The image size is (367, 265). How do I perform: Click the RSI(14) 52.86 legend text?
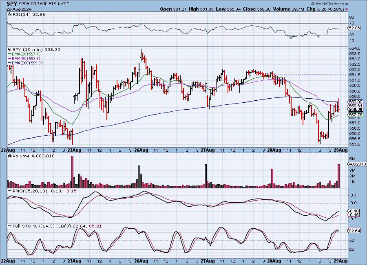click(29, 15)
